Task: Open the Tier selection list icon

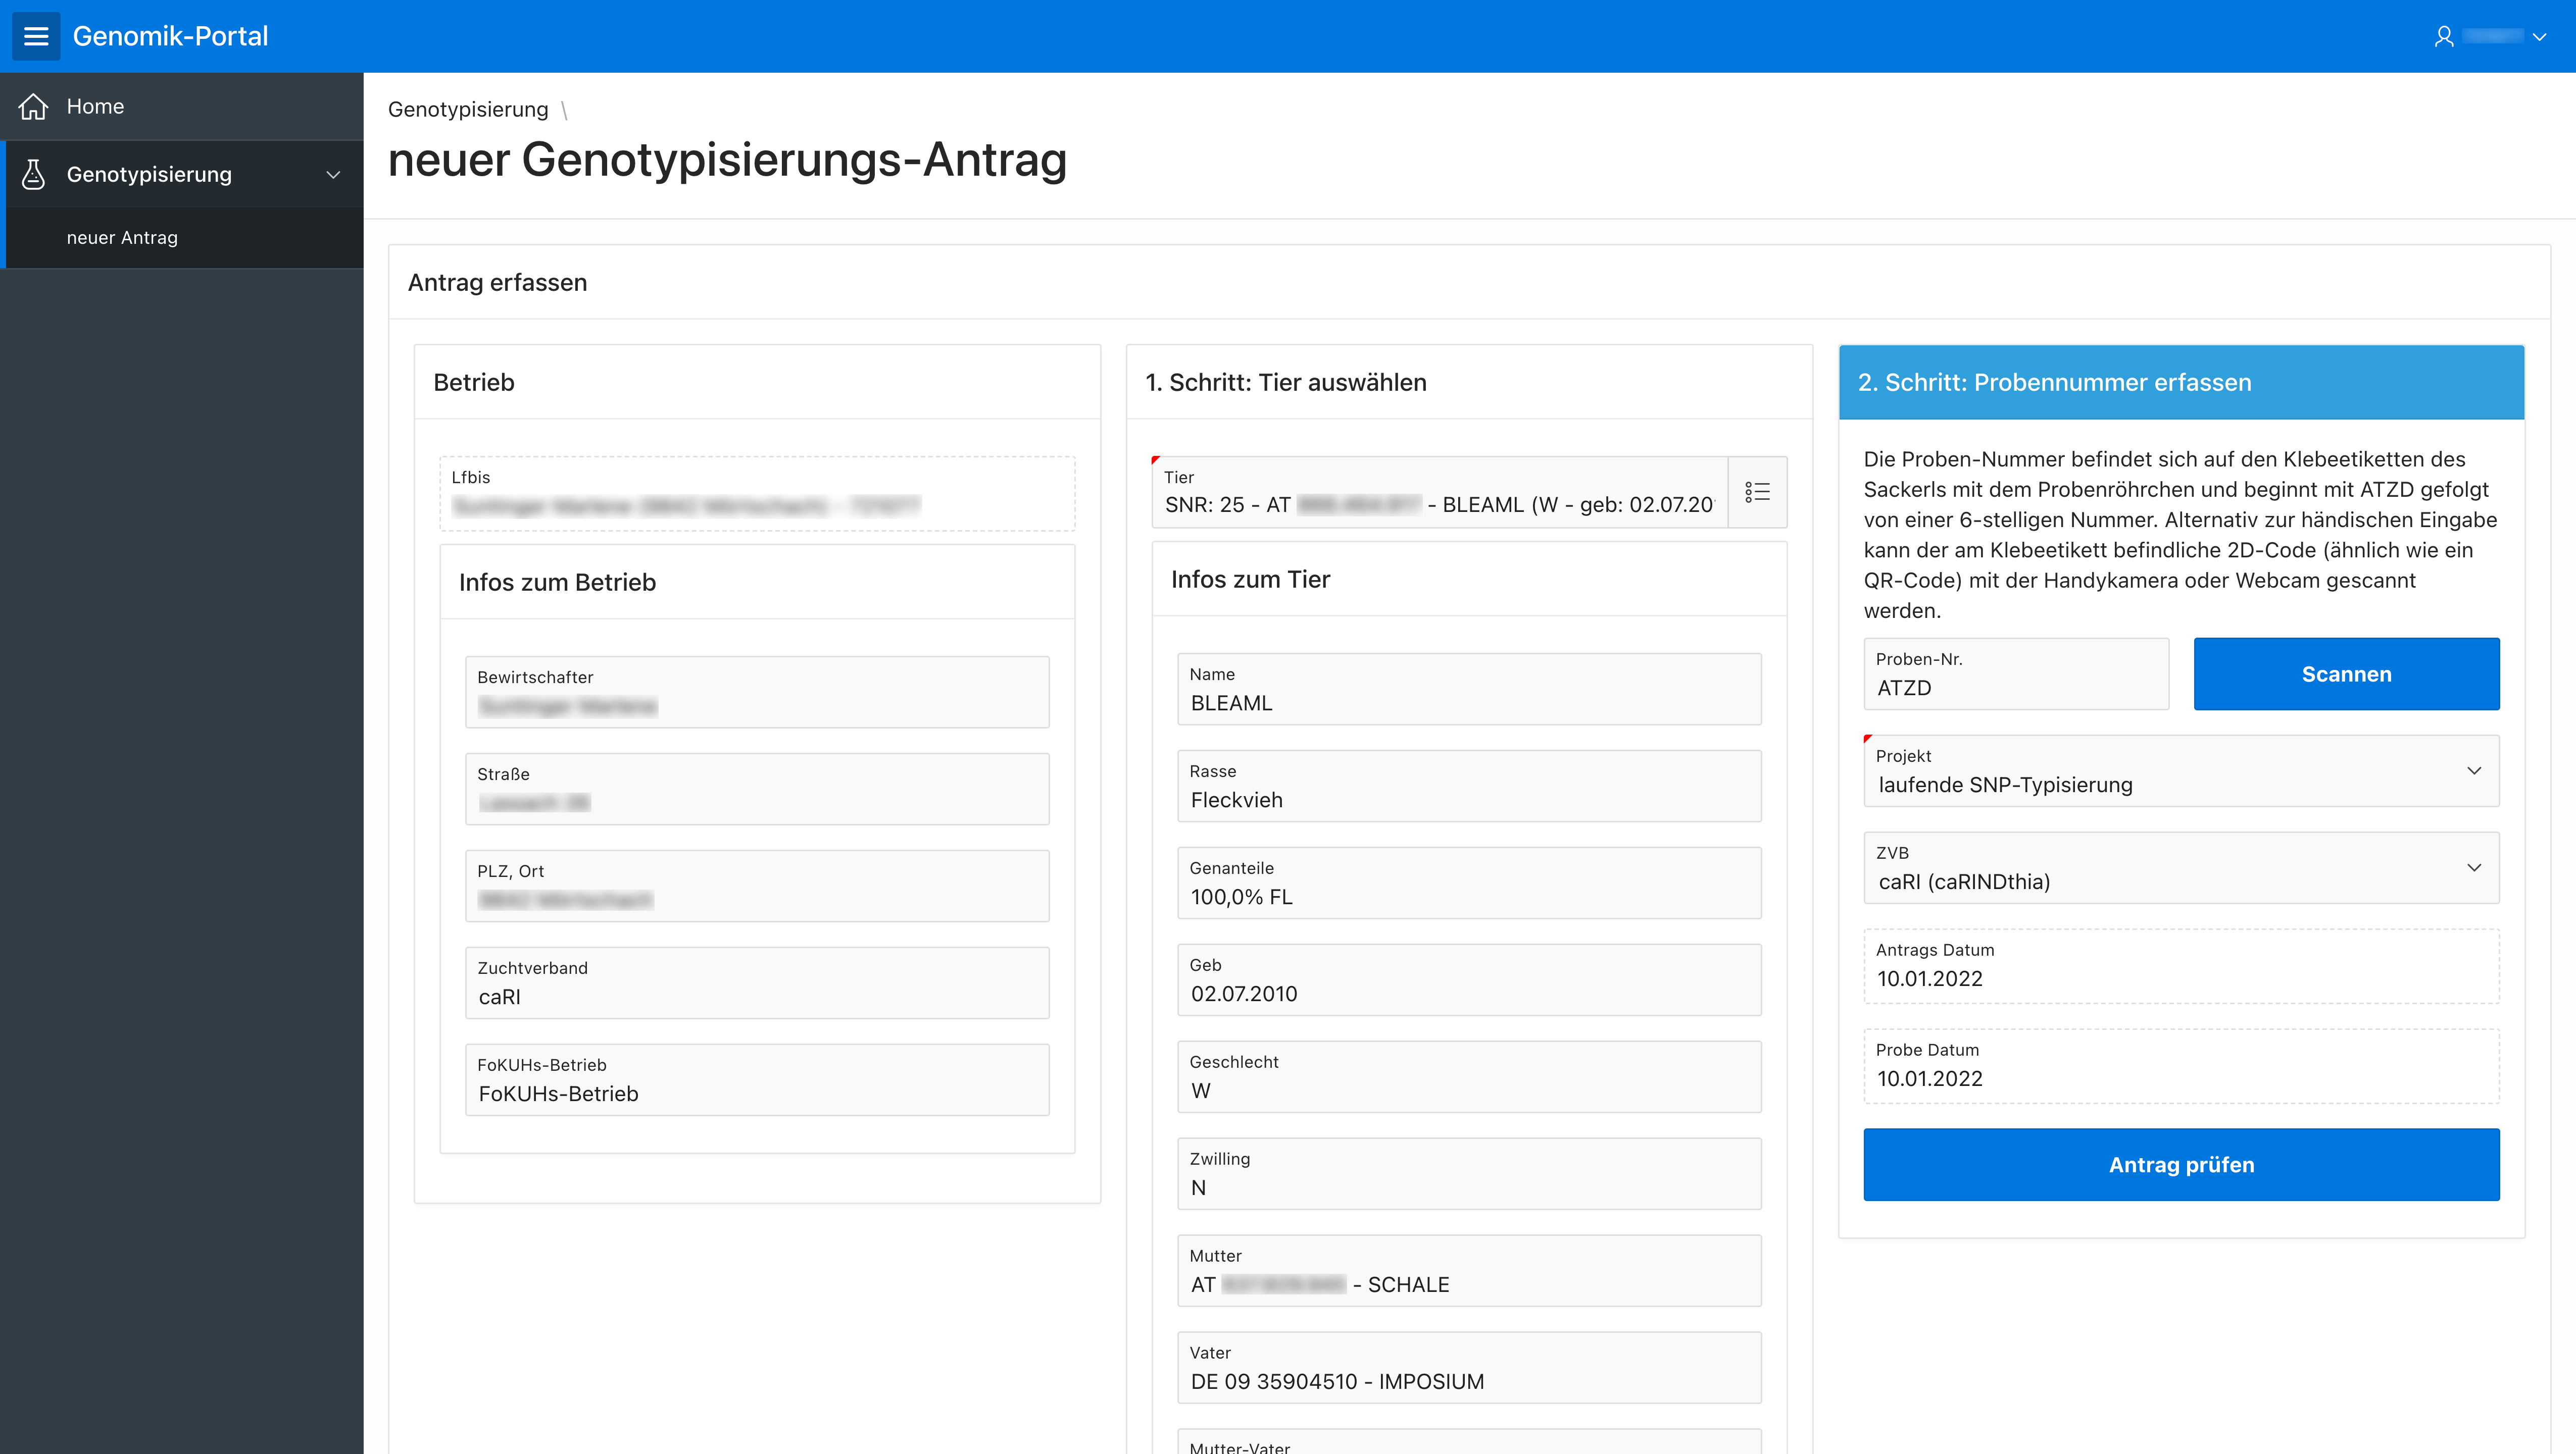Action: pos(1757,492)
